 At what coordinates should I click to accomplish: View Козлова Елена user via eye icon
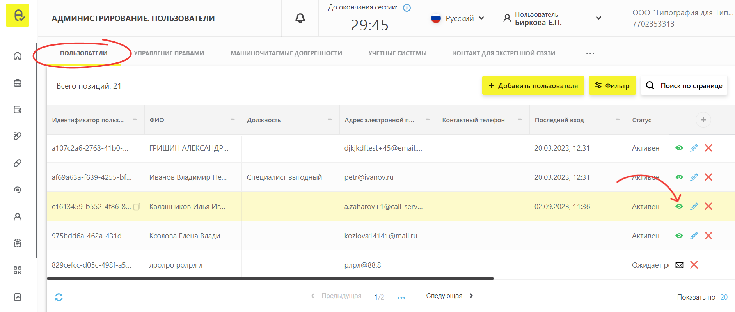(679, 236)
